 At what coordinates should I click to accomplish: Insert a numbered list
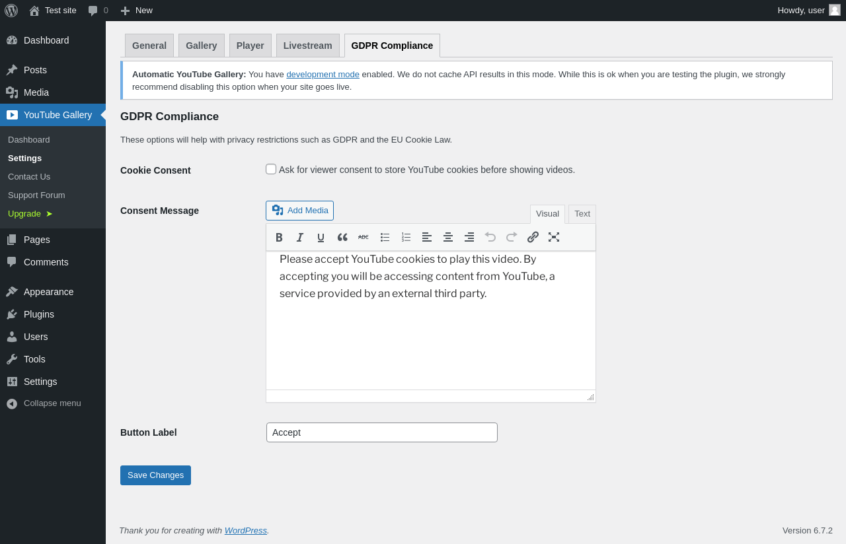[x=406, y=237]
